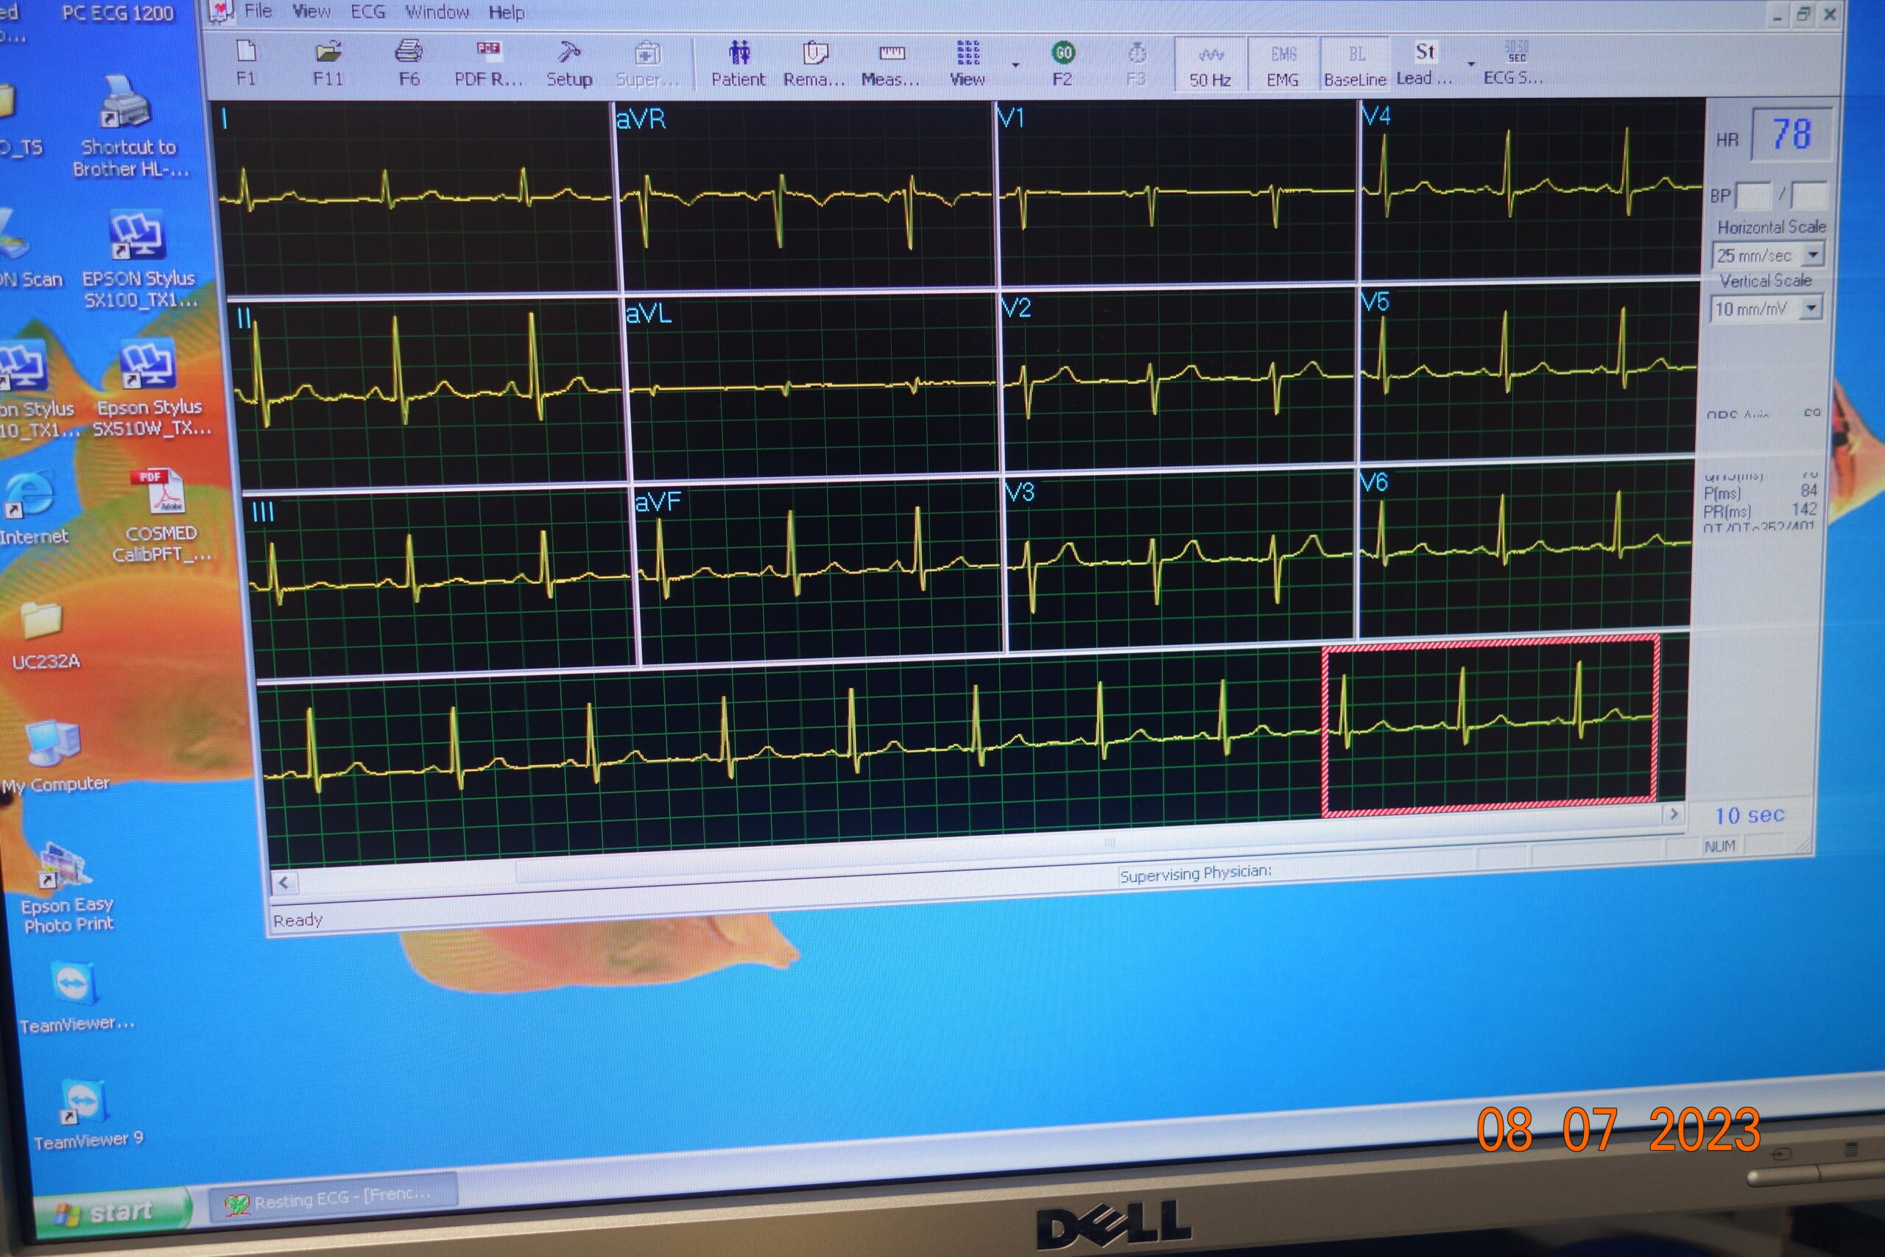Toggle the BaseLine filter
This screenshot has width=1885, height=1257.
[x=1354, y=63]
